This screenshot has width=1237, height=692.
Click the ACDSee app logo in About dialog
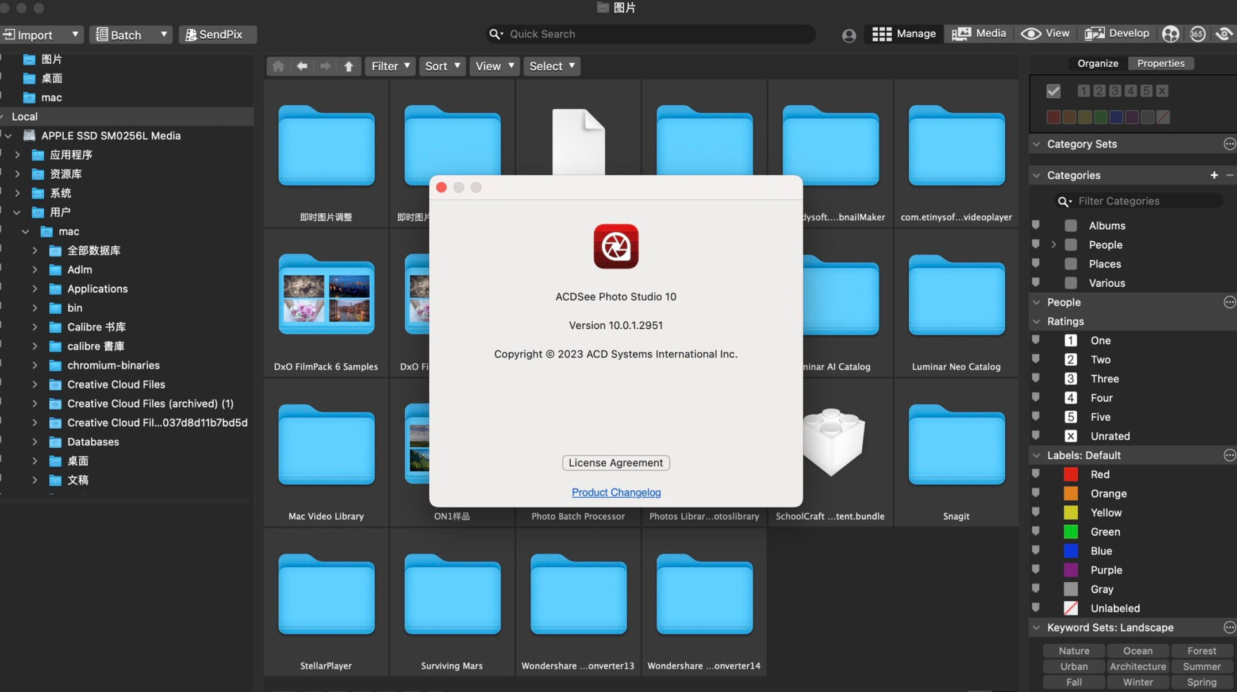(616, 247)
